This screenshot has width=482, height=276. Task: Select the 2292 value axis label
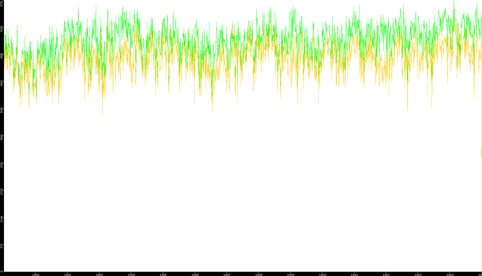[2, 164]
